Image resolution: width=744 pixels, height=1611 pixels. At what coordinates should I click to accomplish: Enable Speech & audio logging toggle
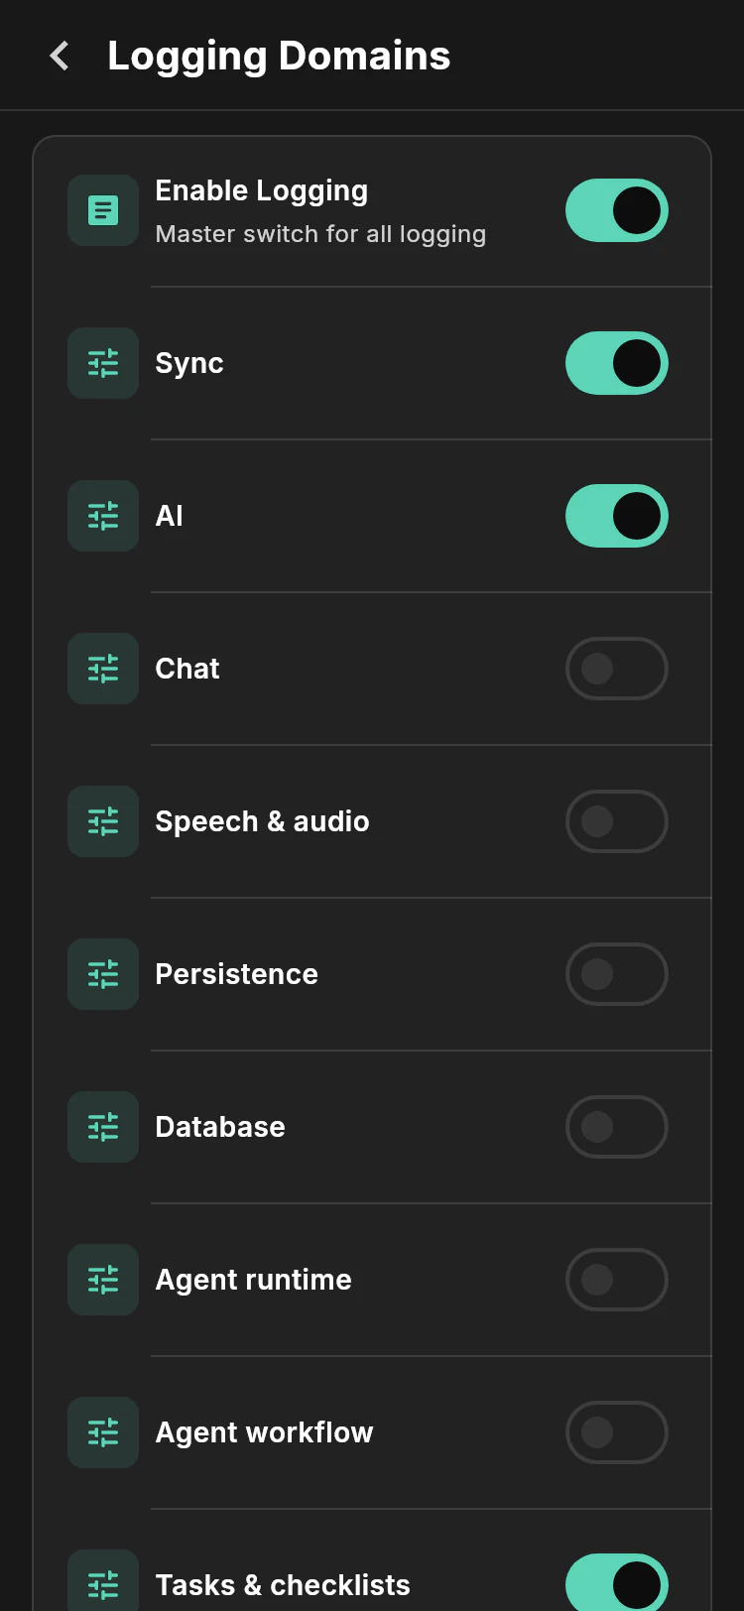(617, 821)
